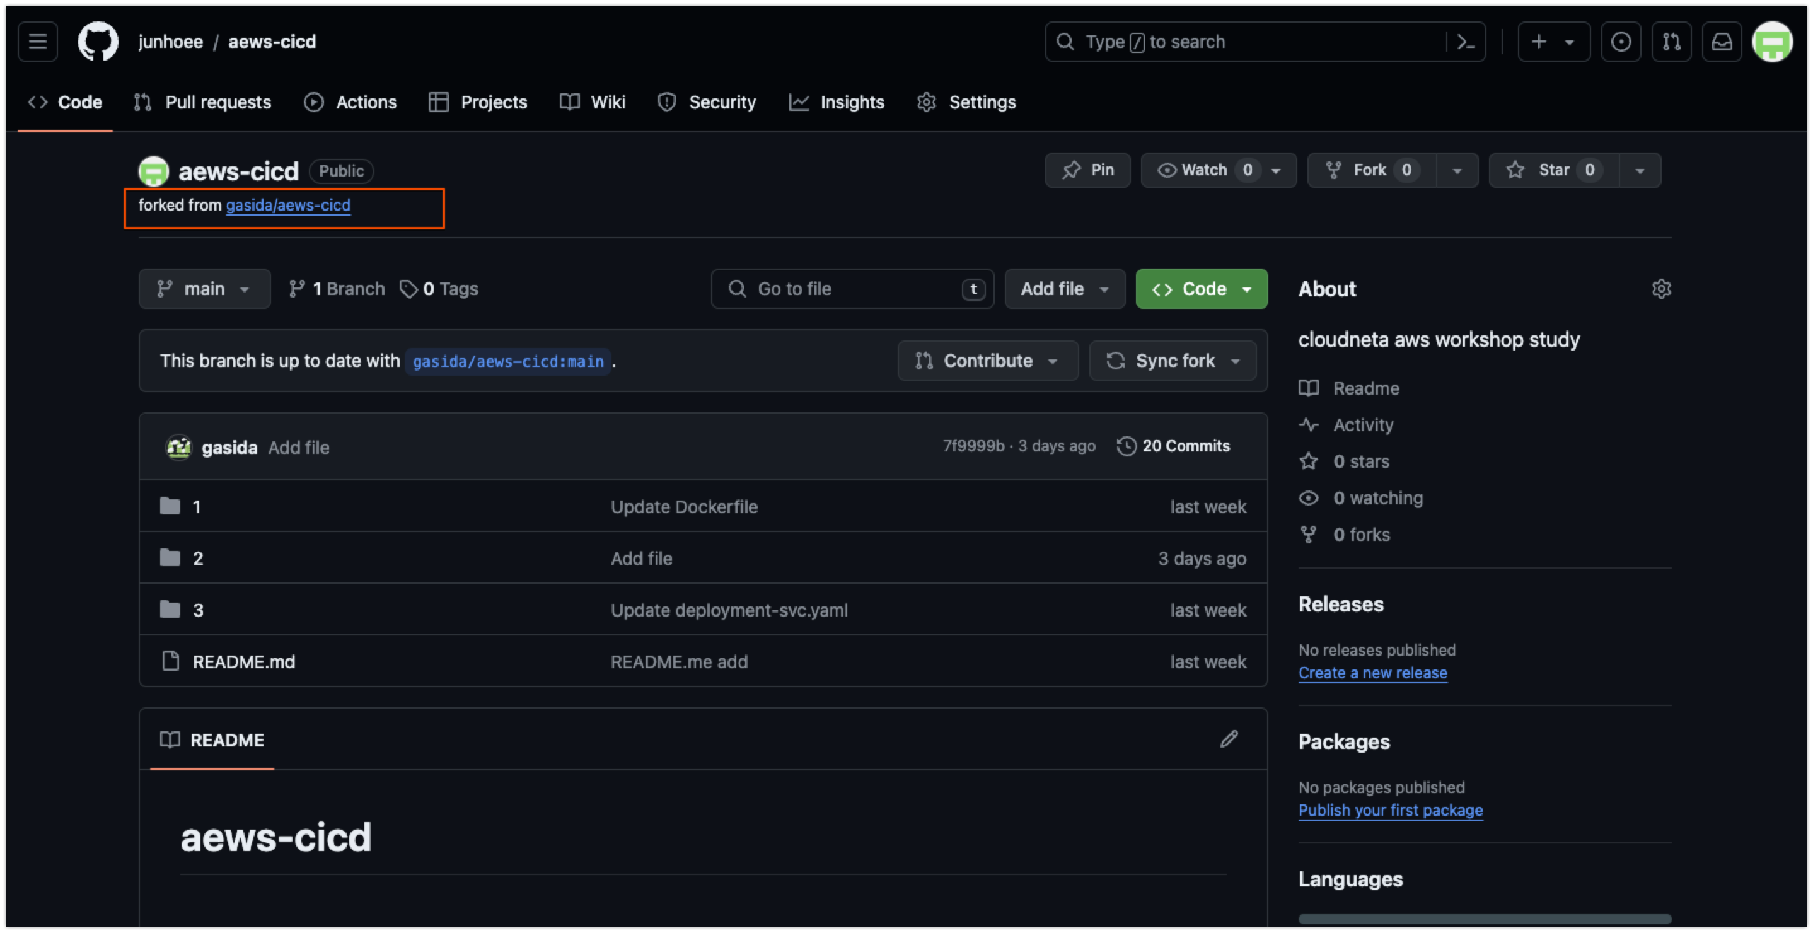Screen dimensions: 1813x933
Task: Open the Readme link in About
Action: coord(1349,388)
